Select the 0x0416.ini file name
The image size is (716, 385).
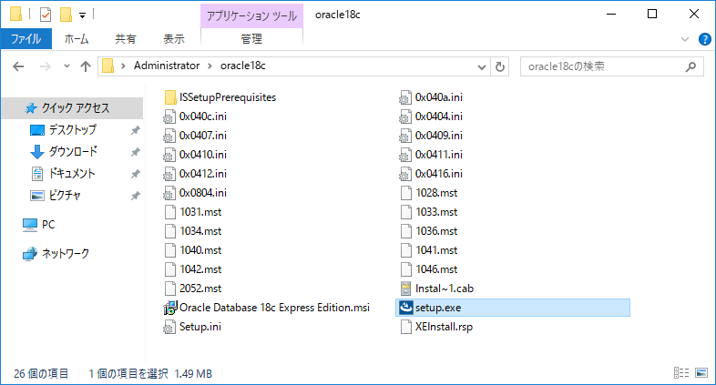coord(439,174)
